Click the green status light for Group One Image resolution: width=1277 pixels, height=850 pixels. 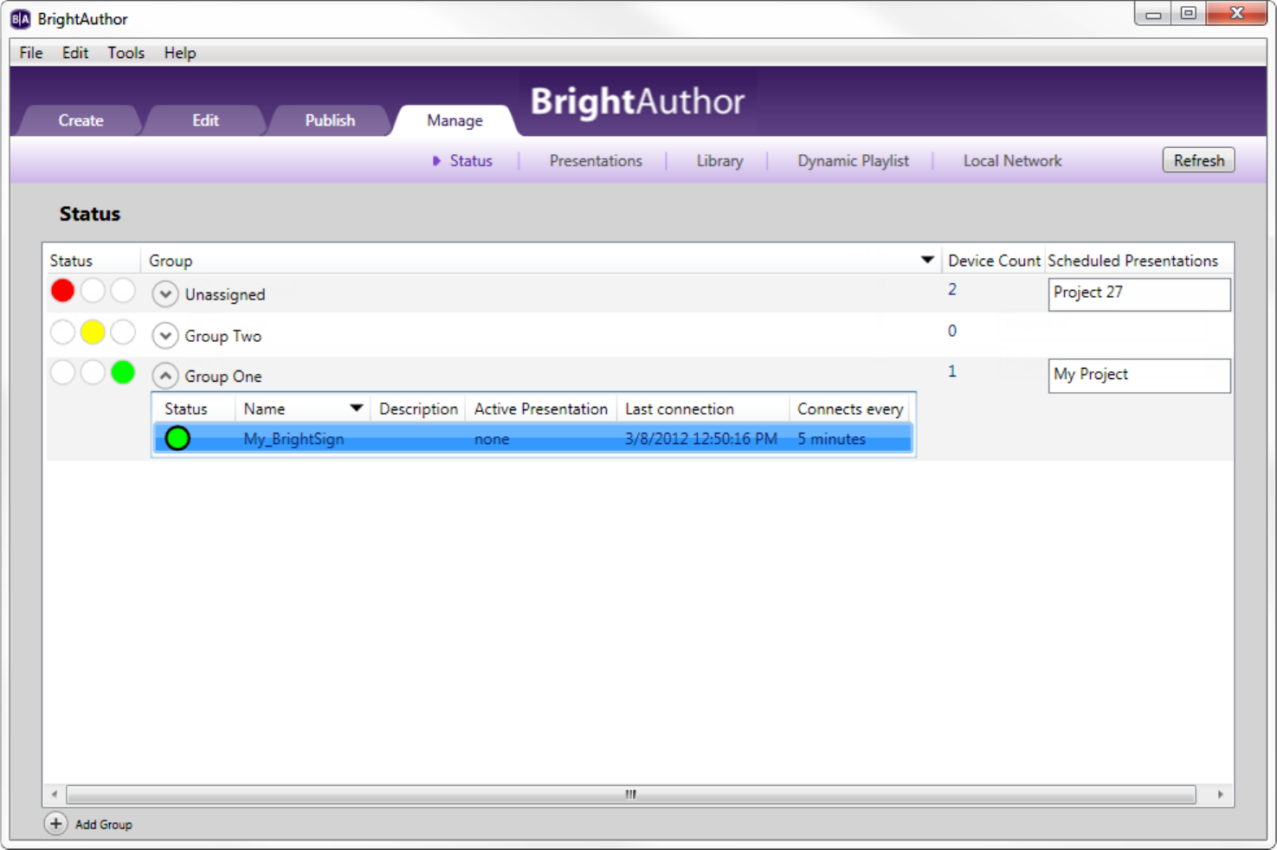[123, 372]
